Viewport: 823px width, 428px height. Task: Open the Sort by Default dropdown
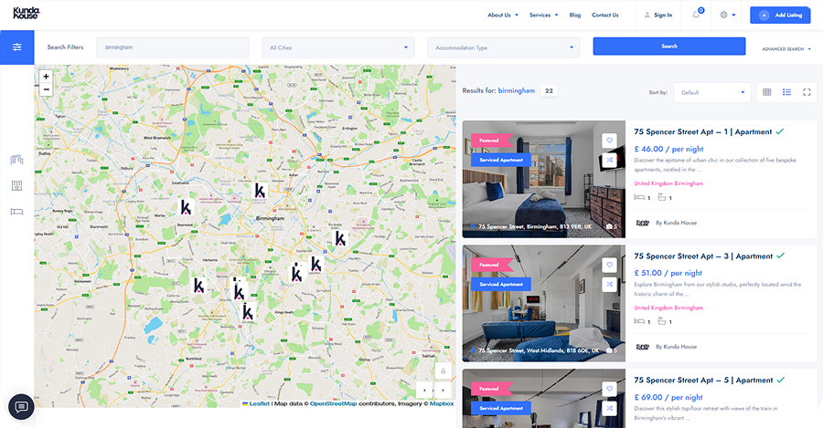click(x=712, y=92)
